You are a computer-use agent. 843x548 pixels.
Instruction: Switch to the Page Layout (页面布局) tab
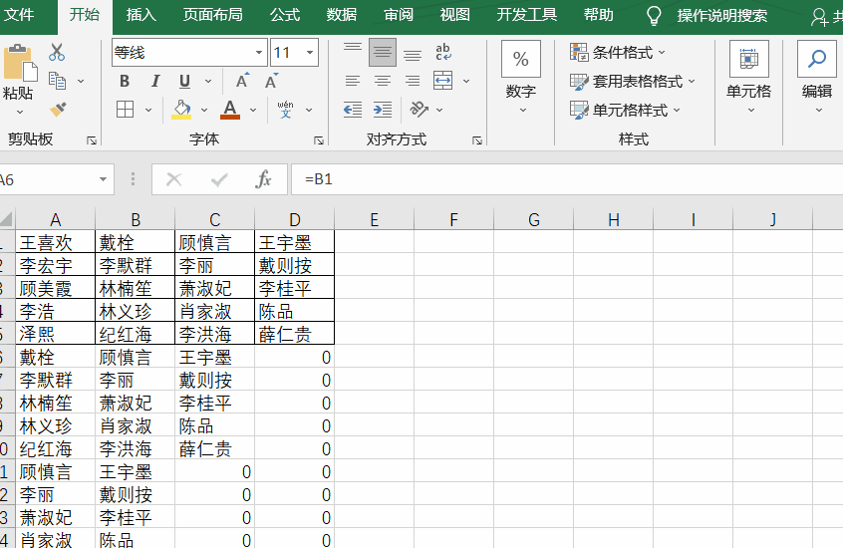coord(213,15)
